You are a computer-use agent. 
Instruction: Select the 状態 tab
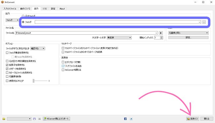click(45, 9)
